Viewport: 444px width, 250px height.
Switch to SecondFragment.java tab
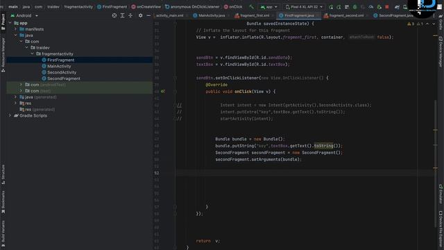(393, 15)
